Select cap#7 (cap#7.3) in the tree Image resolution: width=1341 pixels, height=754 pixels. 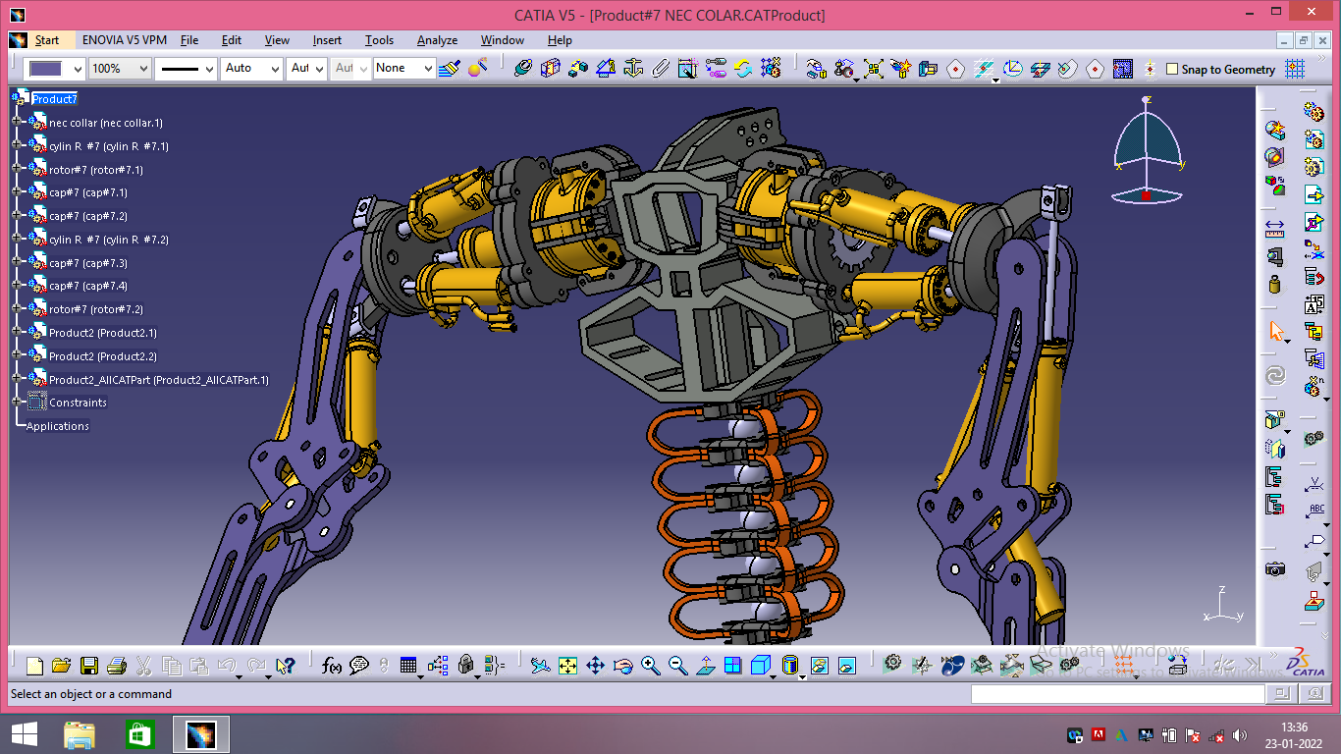coord(88,262)
